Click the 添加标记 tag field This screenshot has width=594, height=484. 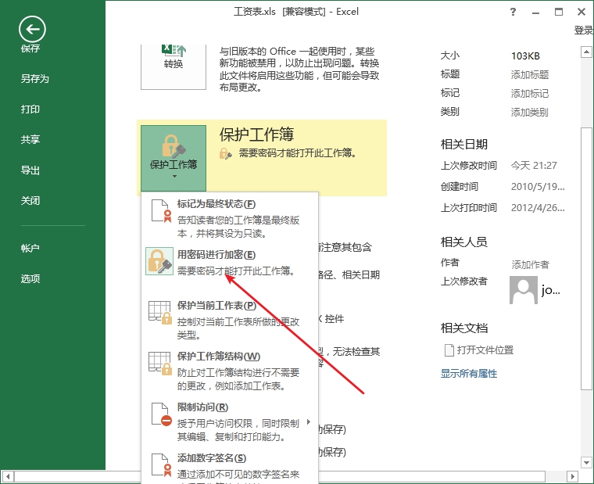(530, 93)
